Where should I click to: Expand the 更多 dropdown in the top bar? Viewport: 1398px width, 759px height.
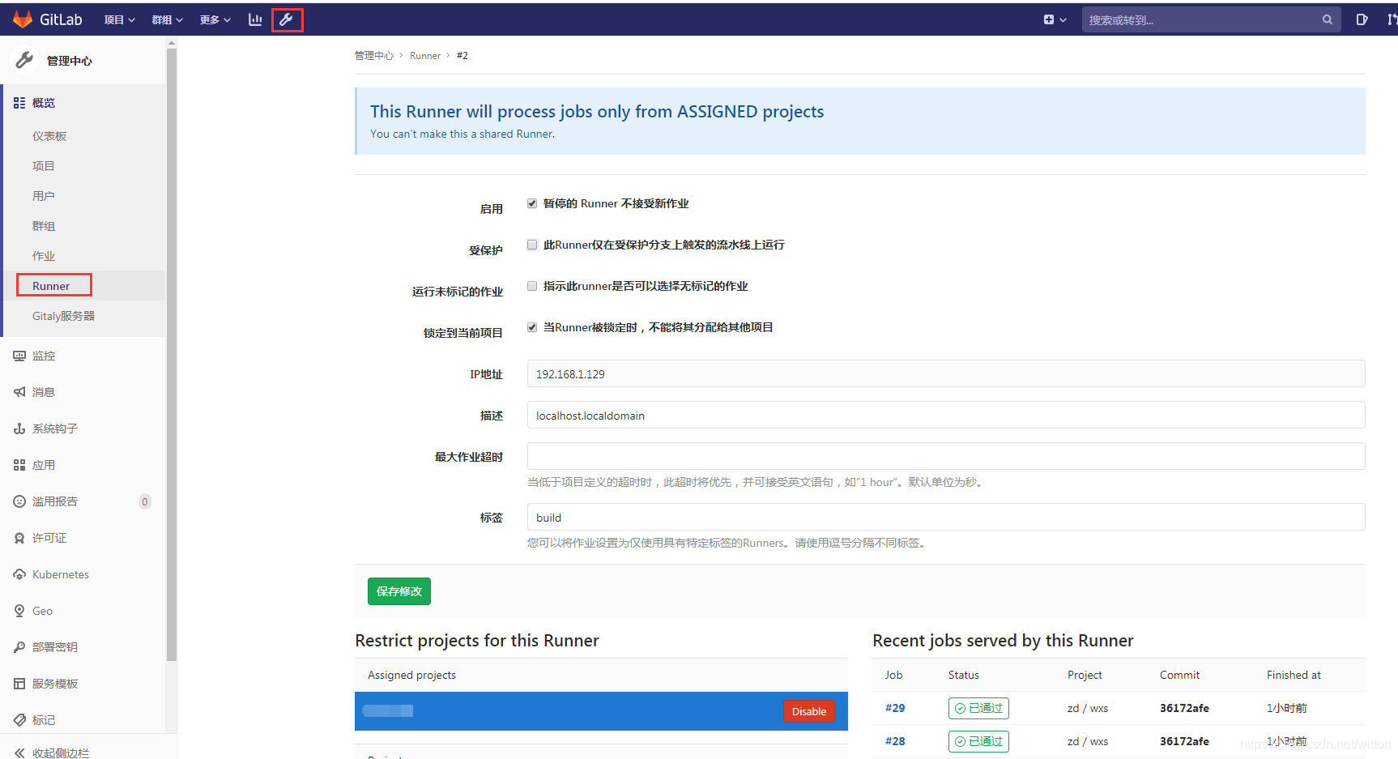(x=215, y=19)
